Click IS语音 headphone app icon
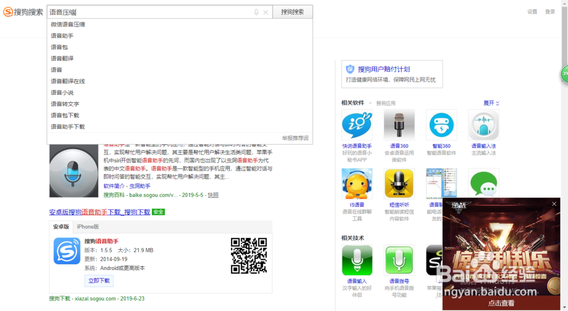Screen dimensions: 568x311 [x=357, y=183]
